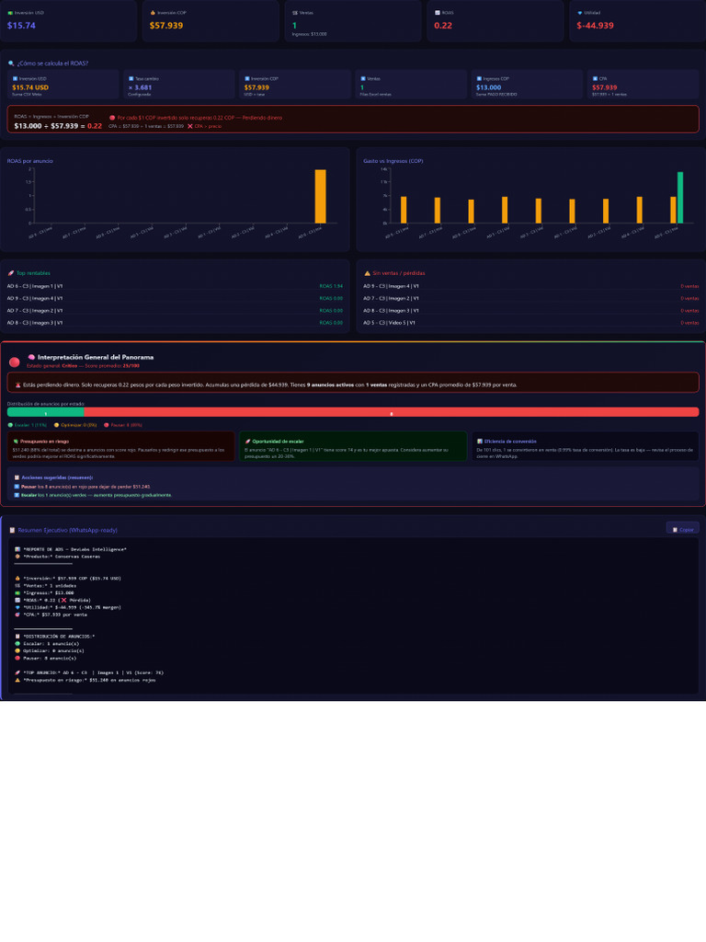Click 'AD 8 - C3 | Imagen 3 | V1' in Top rentables
706x942 pixels.
coord(35,323)
